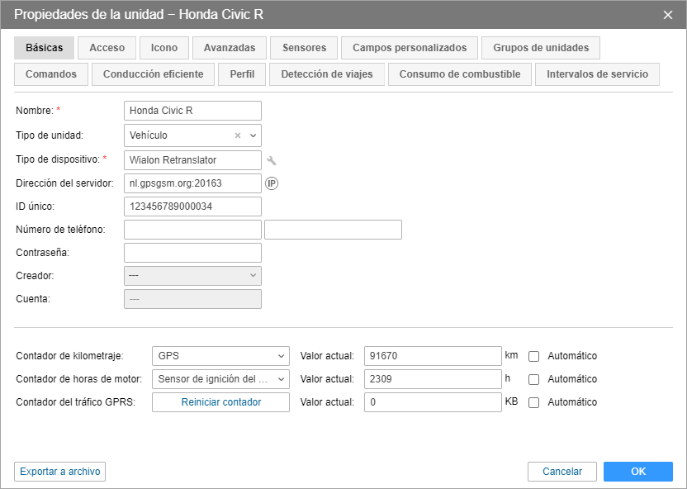
Task: Click Exportar a archivo
Action: pos(60,472)
